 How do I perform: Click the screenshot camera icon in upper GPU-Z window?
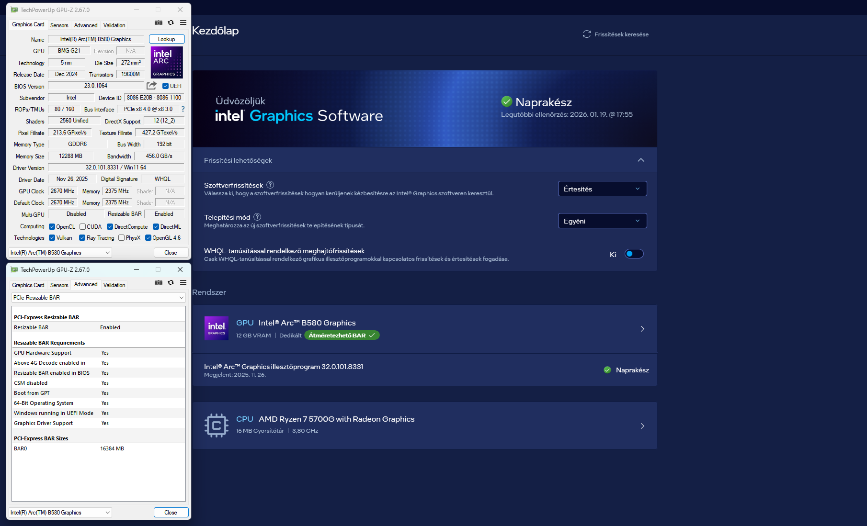pyautogui.click(x=159, y=22)
